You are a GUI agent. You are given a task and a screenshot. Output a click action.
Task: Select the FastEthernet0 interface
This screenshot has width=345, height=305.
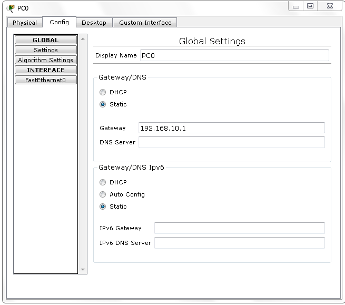46,80
